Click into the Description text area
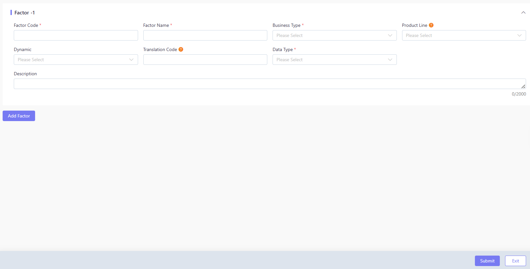This screenshot has width=530, height=269. tap(270, 84)
